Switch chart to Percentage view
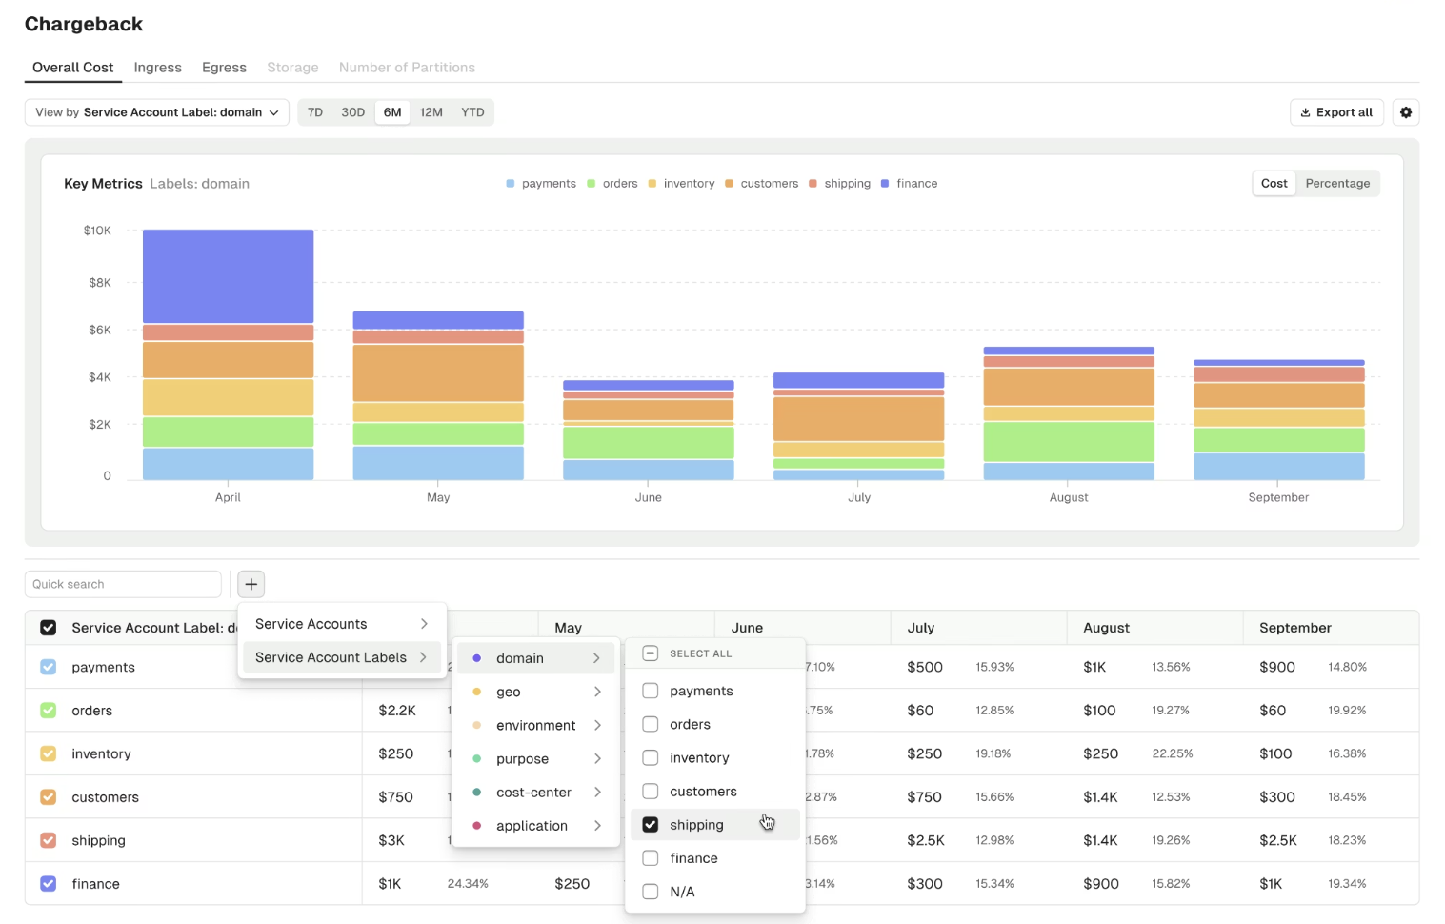 [1336, 184]
